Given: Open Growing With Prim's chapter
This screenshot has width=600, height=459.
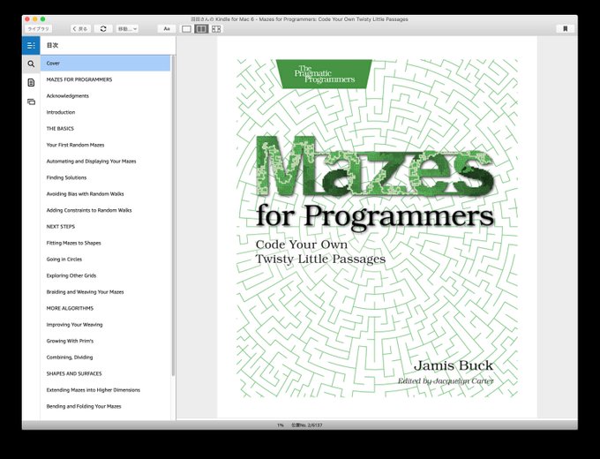Looking at the screenshot, I should [x=106, y=341].
